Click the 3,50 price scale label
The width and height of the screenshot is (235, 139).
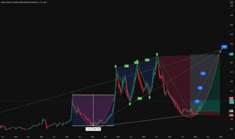231,72
